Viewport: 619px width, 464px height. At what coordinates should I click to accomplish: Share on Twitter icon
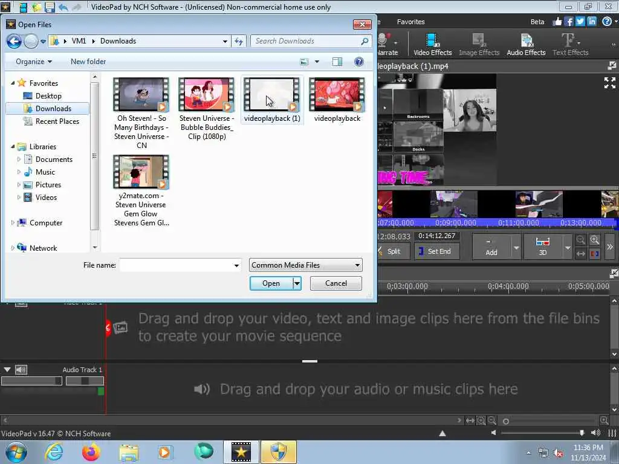click(x=580, y=21)
